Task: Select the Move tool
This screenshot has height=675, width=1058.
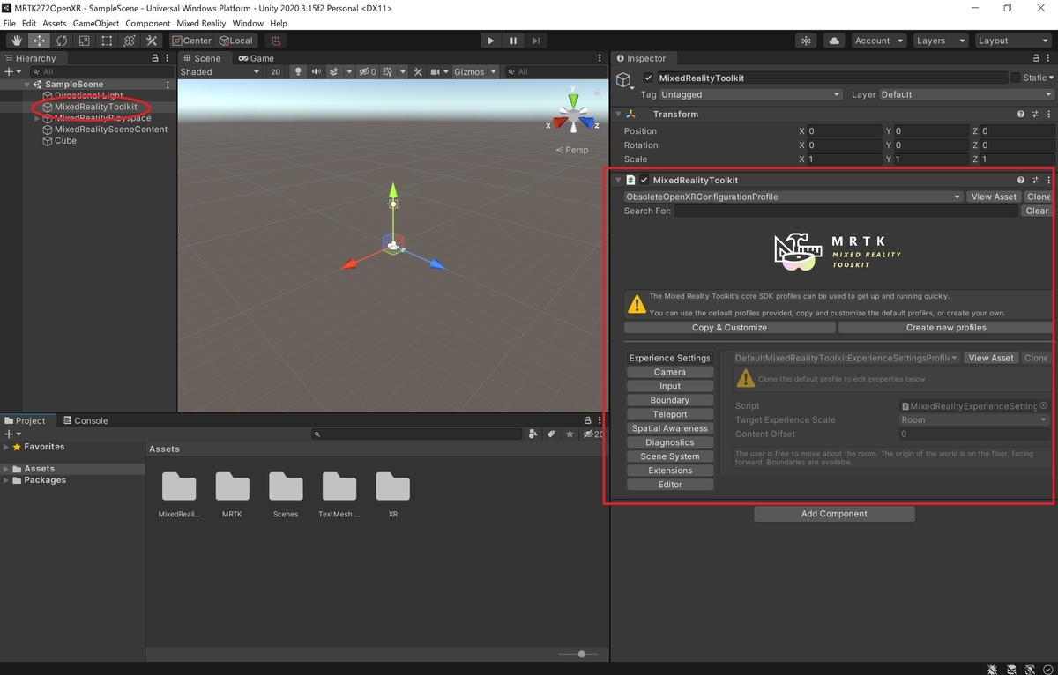Action: click(x=40, y=41)
